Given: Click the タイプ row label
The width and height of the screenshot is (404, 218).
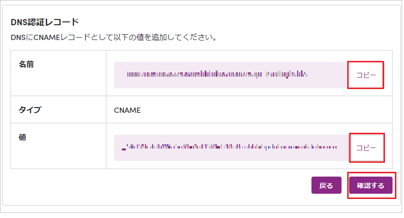Looking at the screenshot, I should coord(30,110).
